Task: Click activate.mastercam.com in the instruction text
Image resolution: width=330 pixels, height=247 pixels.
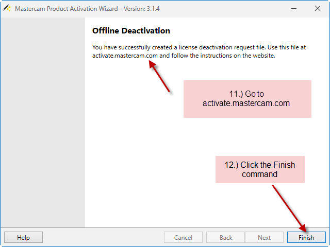Action: tap(125, 56)
